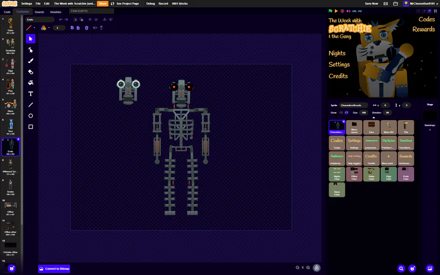Switch to small stage layout
This screenshot has width=440, height=275.
(424, 11)
